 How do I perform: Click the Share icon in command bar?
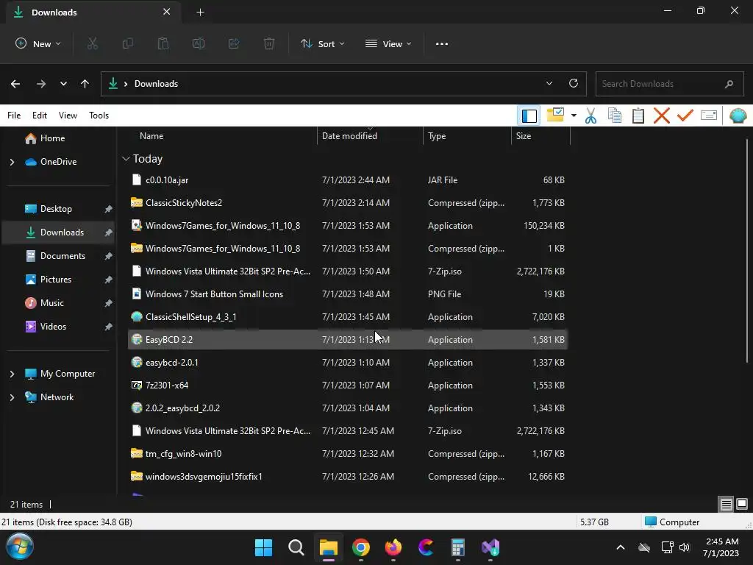234,43
